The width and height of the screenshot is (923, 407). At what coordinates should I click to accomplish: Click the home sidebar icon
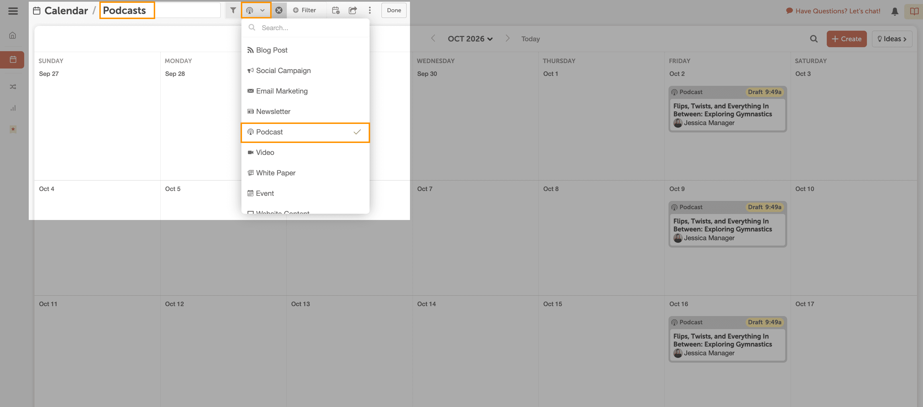[x=13, y=35]
